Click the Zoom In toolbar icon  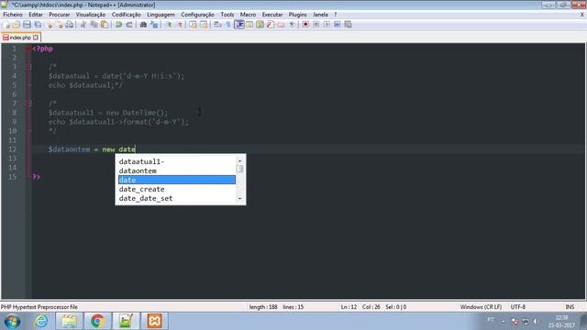[169, 25]
